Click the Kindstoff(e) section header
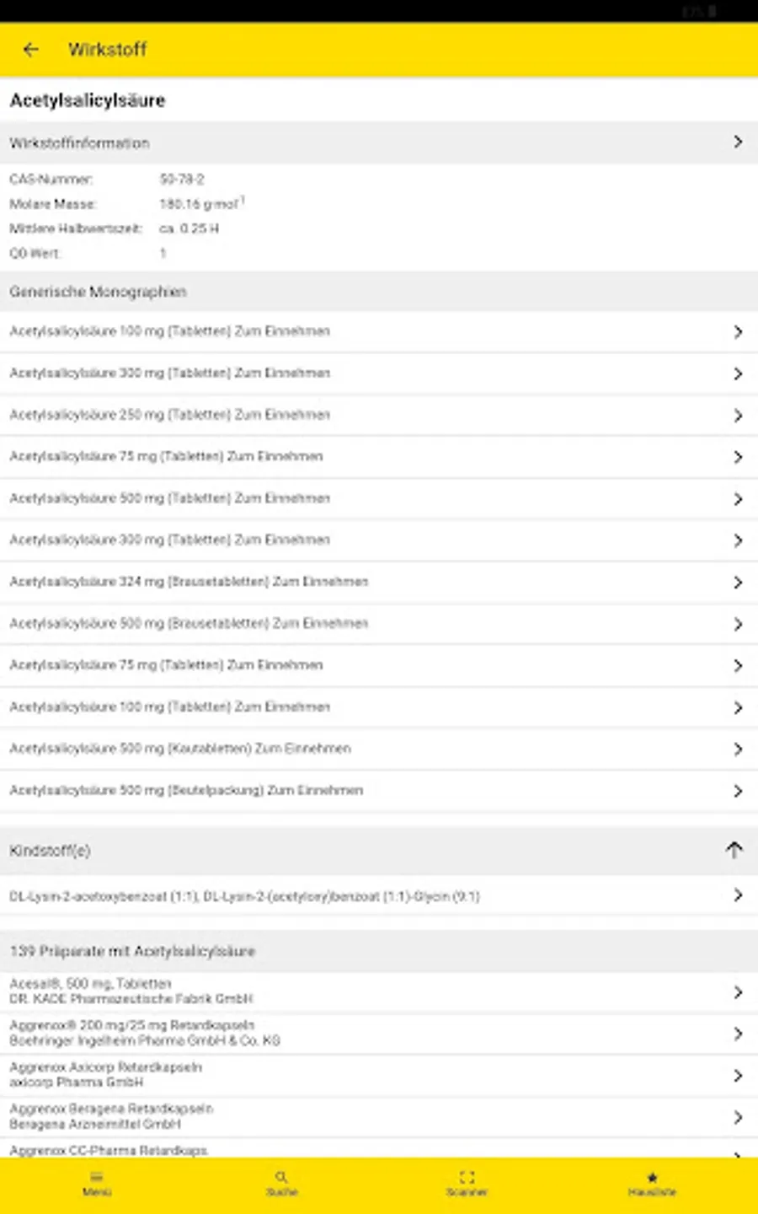The height and width of the screenshot is (1214, 758). click(51, 851)
